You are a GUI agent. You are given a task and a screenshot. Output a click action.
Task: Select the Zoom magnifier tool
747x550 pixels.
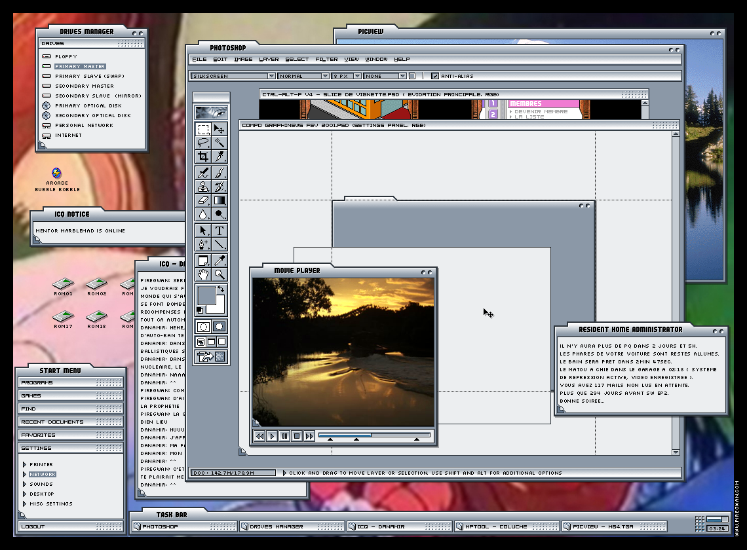pyautogui.click(x=219, y=274)
